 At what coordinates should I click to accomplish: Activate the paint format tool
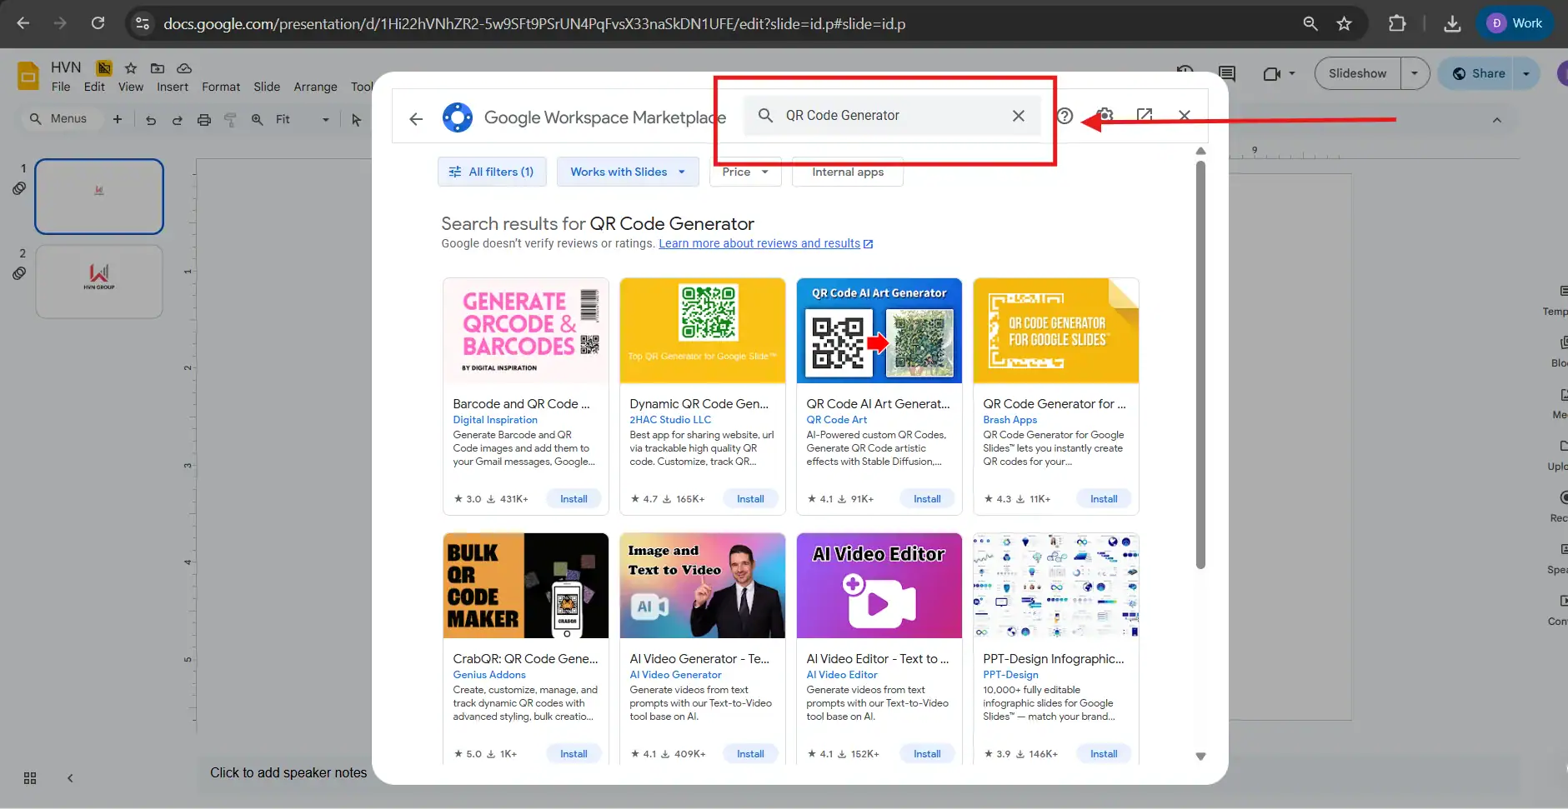pyautogui.click(x=230, y=119)
